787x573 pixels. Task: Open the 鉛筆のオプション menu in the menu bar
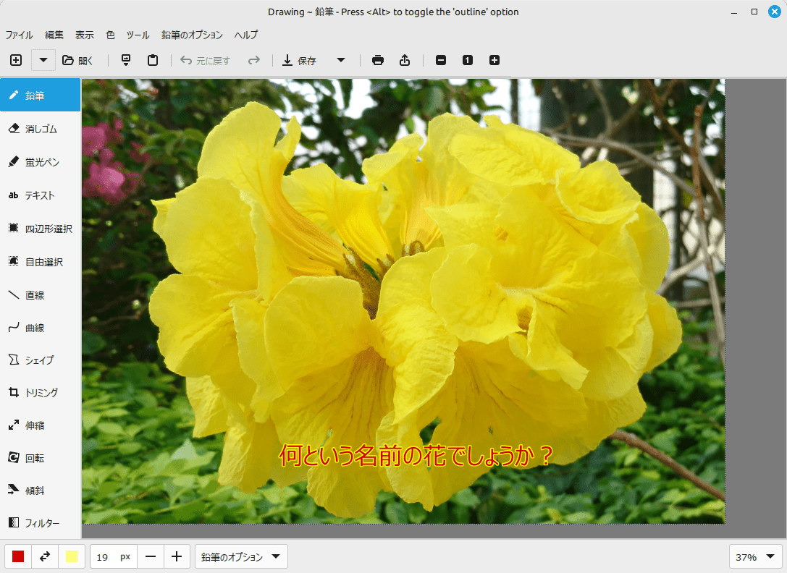tap(192, 35)
